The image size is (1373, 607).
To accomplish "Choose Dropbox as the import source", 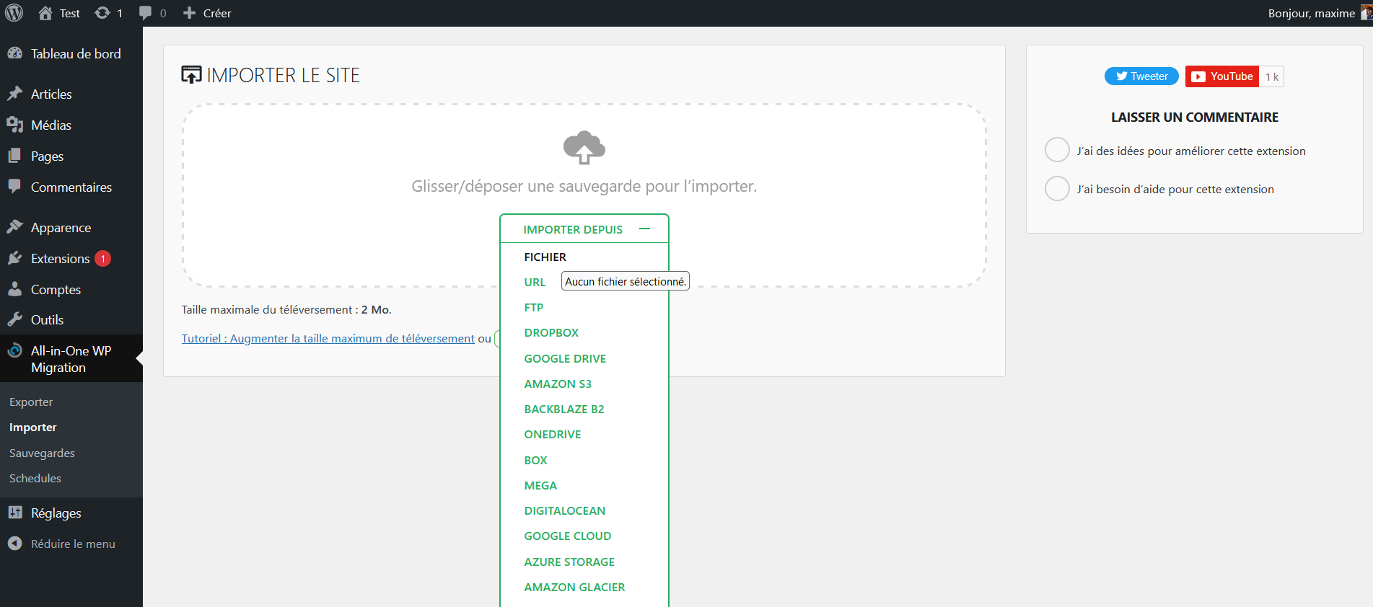I will click(x=551, y=332).
